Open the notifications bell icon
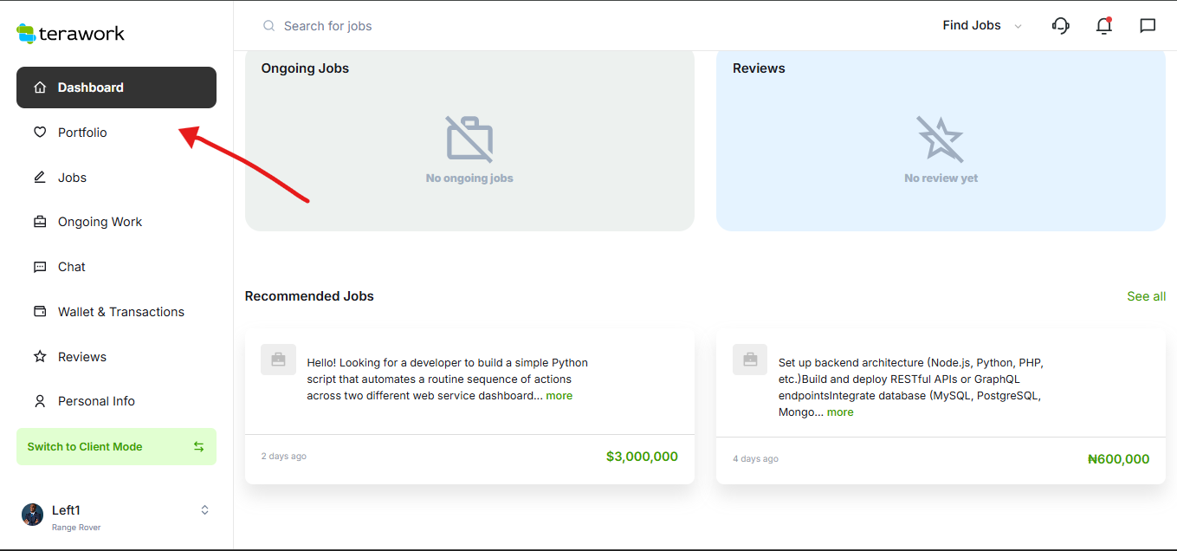Image resolution: width=1177 pixels, height=551 pixels. click(1103, 26)
